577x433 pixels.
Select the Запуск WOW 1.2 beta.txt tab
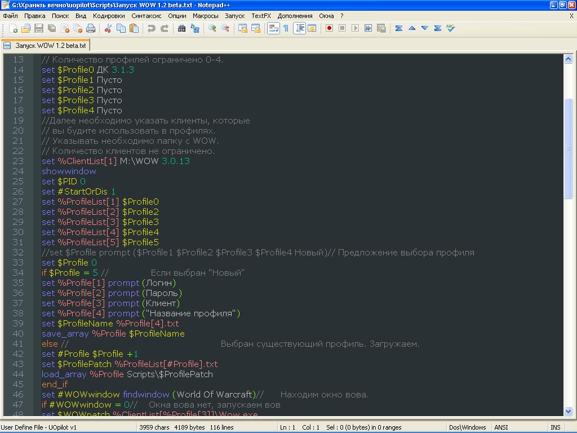point(50,46)
